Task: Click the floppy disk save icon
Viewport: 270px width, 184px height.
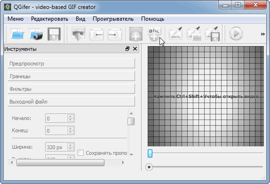Action: click(x=54, y=34)
